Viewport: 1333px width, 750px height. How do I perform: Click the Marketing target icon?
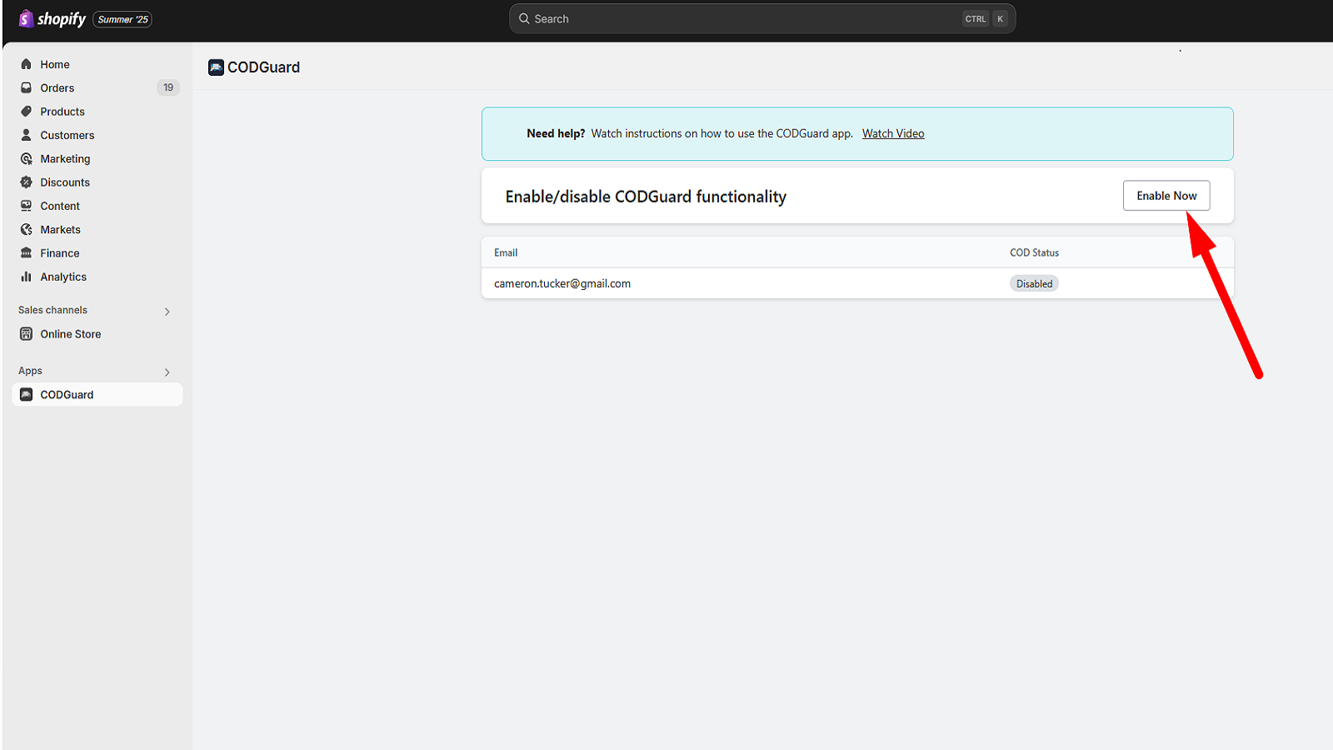tap(26, 158)
